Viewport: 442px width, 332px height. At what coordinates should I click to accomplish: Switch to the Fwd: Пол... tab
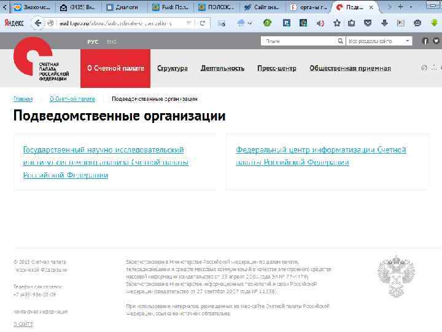click(x=171, y=7)
